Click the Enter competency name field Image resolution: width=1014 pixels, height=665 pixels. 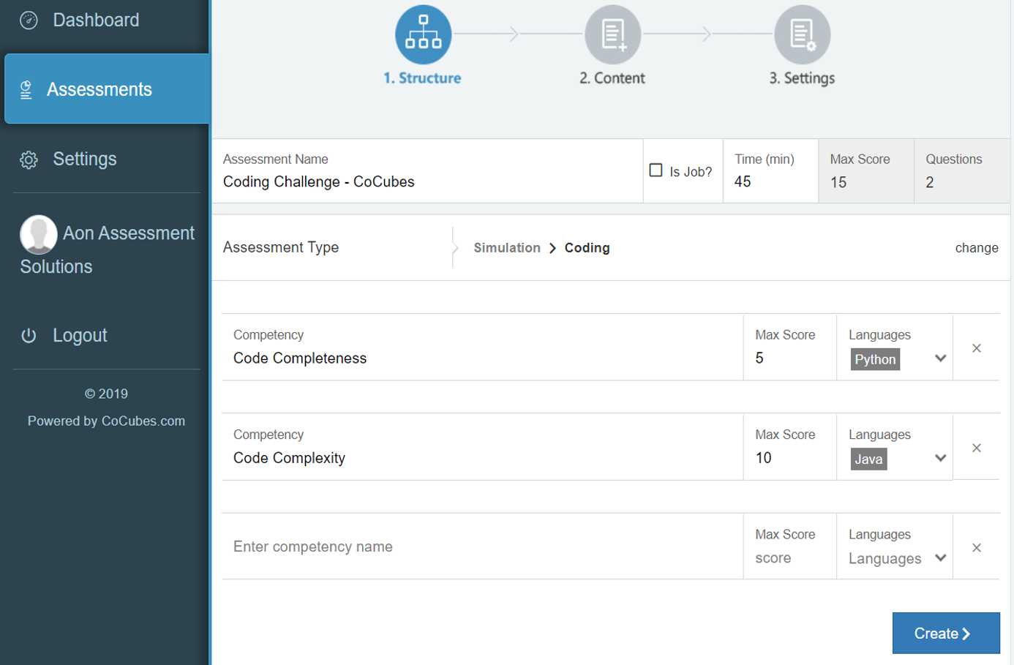pyautogui.click(x=483, y=546)
